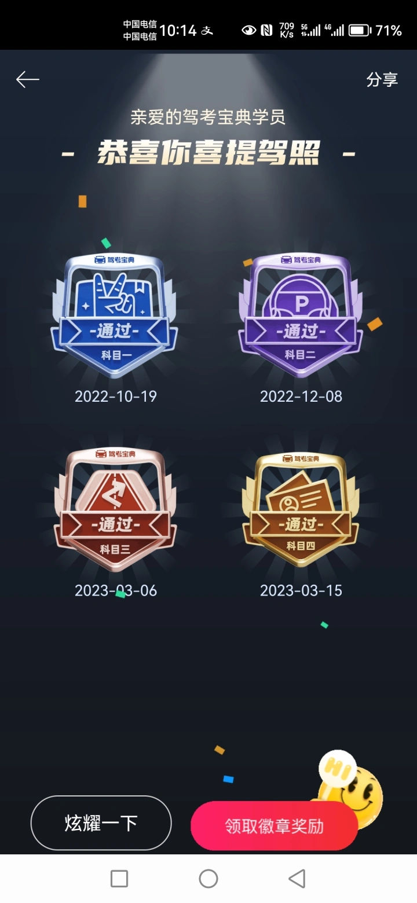Open the 分享 share option
The image size is (417, 903).
pyautogui.click(x=382, y=79)
